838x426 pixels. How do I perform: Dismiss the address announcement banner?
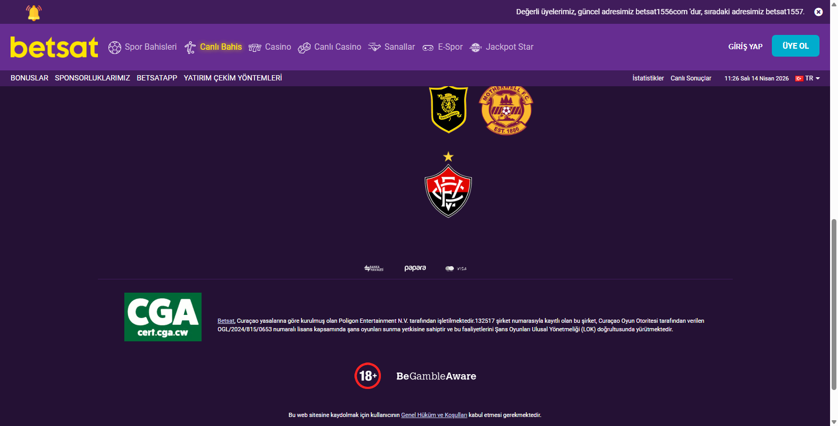(818, 12)
